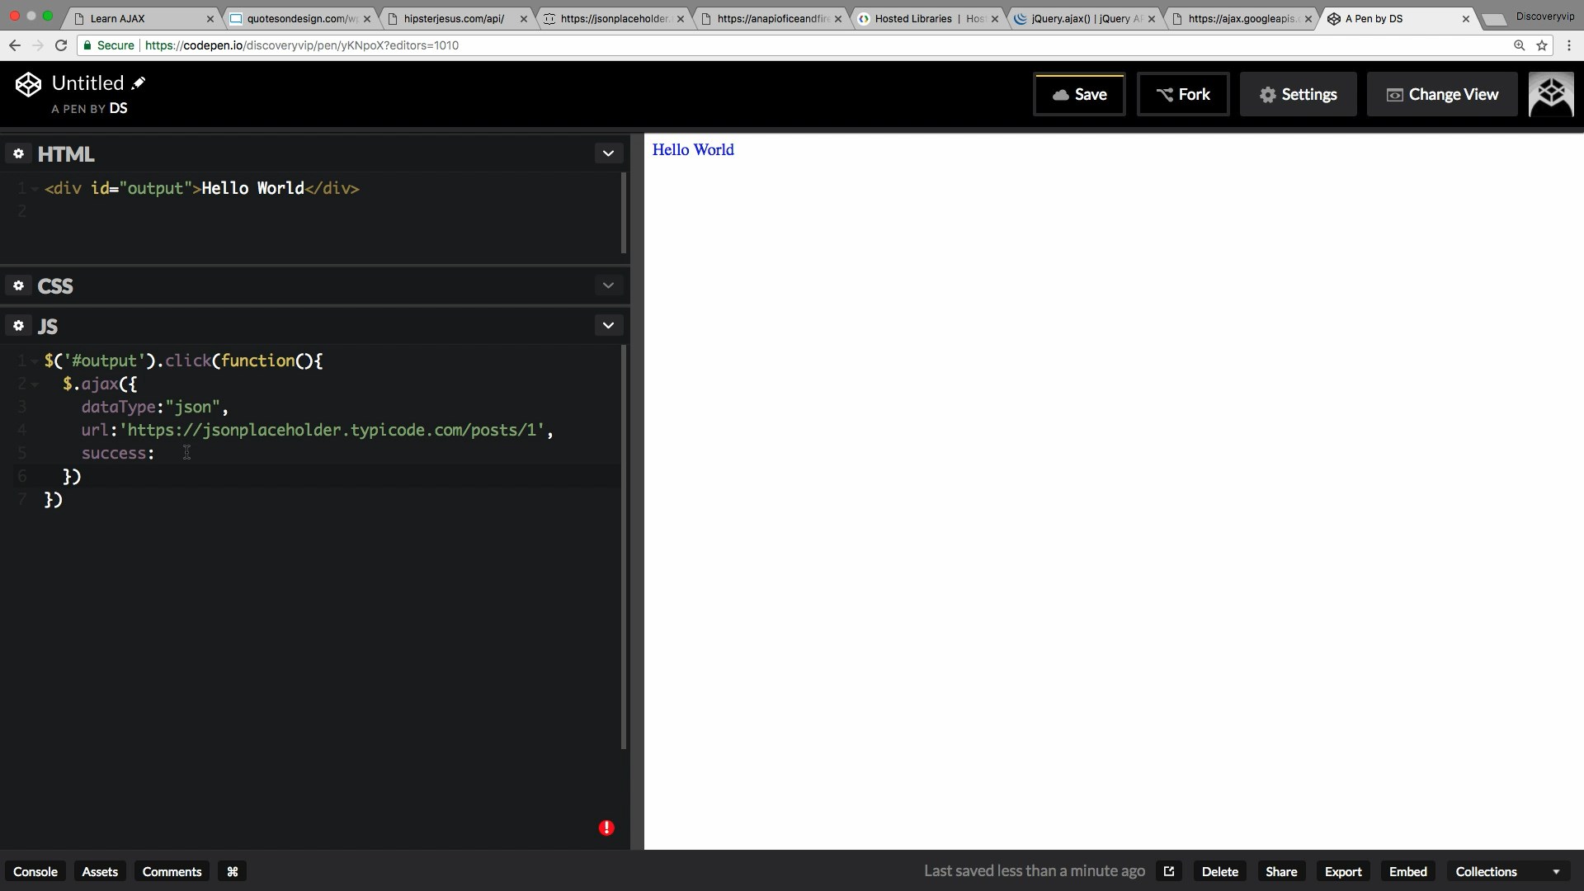Click Hello World in preview pane

point(693,150)
